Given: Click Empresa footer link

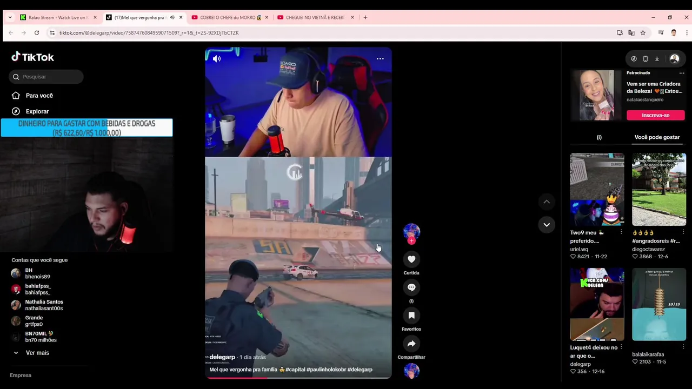Looking at the screenshot, I should pos(21,375).
